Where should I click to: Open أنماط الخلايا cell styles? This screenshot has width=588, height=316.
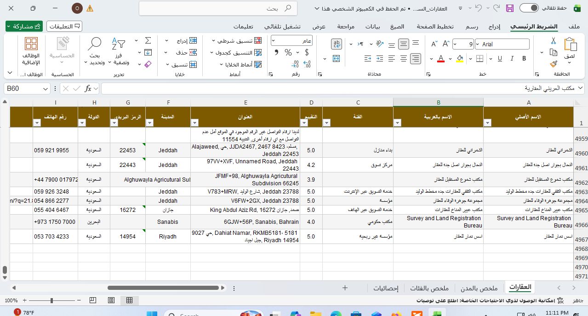coord(241,64)
